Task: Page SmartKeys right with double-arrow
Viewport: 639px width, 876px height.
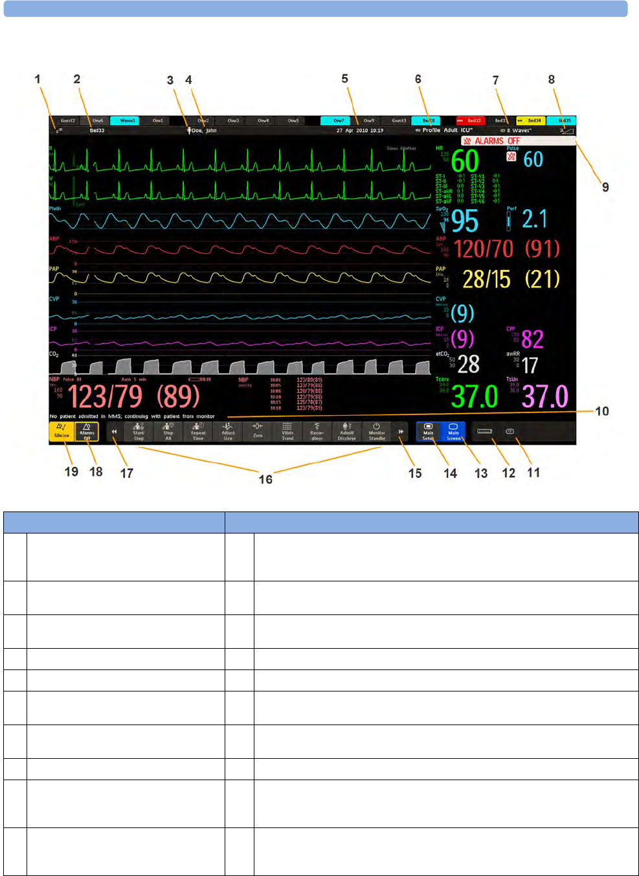Action: click(x=401, y=432)
